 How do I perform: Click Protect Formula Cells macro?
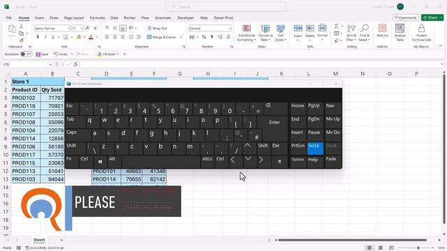tap(421, 33)
